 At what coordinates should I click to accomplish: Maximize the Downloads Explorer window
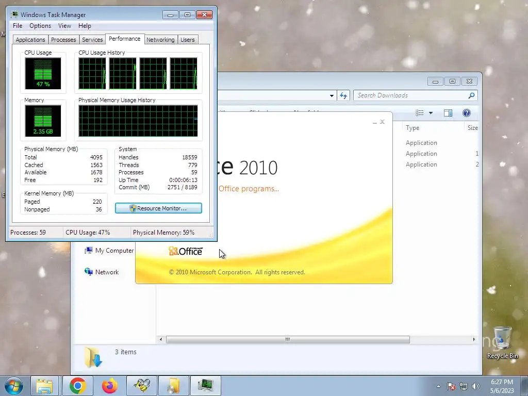[x=452, y=81]
